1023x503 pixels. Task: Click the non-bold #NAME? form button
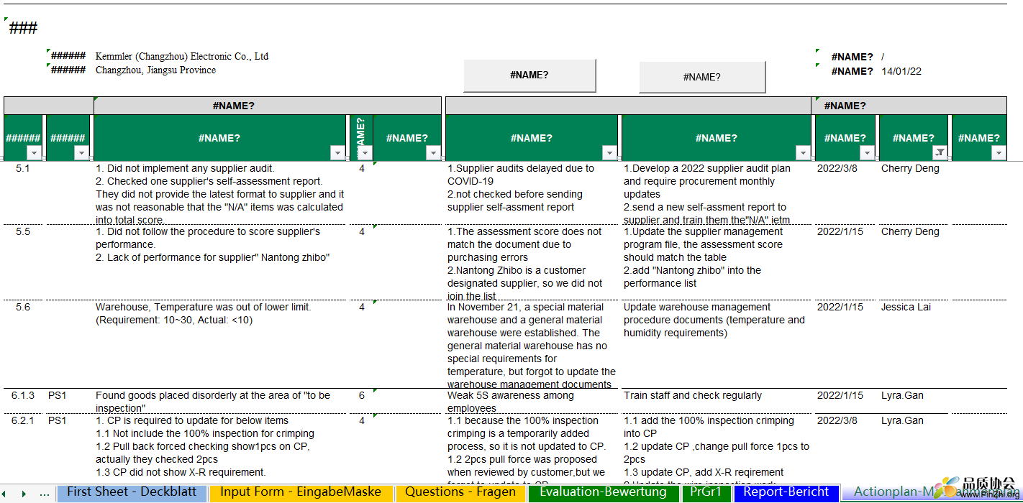coord(702,77)
